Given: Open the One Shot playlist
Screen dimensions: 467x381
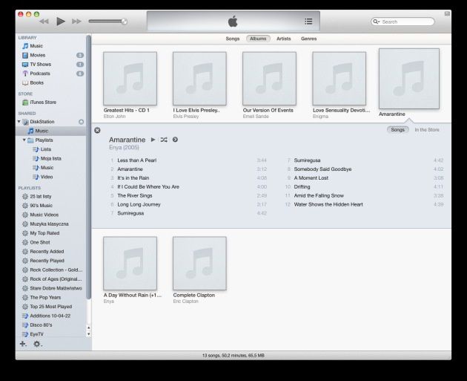Looking at the screenshot, I should 40,242.
